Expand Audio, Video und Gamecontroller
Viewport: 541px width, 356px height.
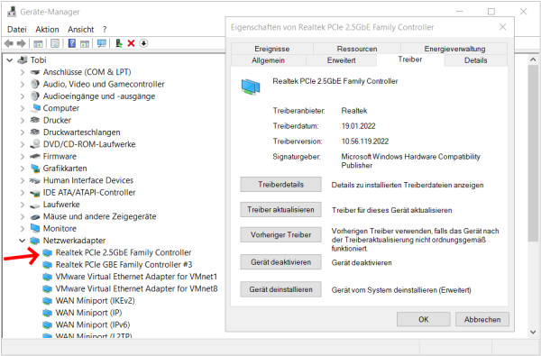(22, 84)
